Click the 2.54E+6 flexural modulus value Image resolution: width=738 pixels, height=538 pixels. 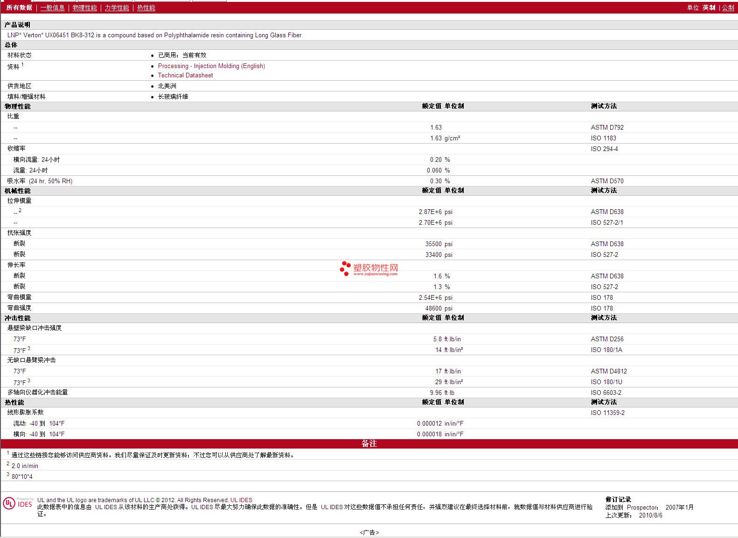click(430, 297)
